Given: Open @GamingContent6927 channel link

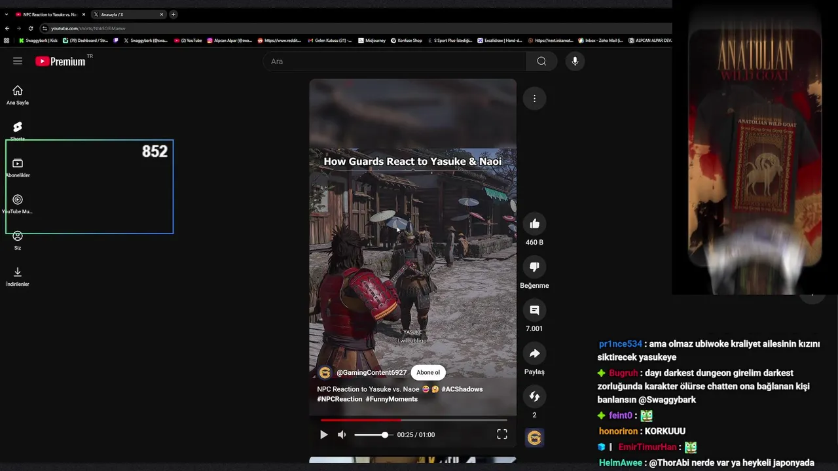Looking at the screenshot, I should pyautogui.click(x=371, y=373).
